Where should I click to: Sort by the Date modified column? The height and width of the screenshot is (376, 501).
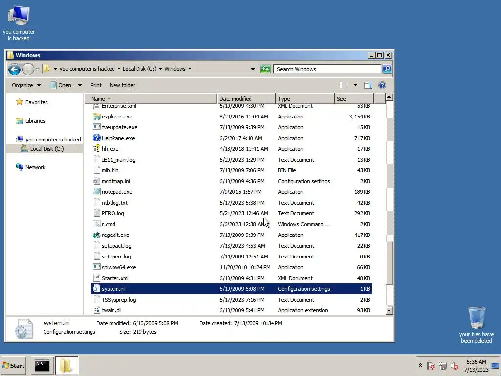click(246, 99)
